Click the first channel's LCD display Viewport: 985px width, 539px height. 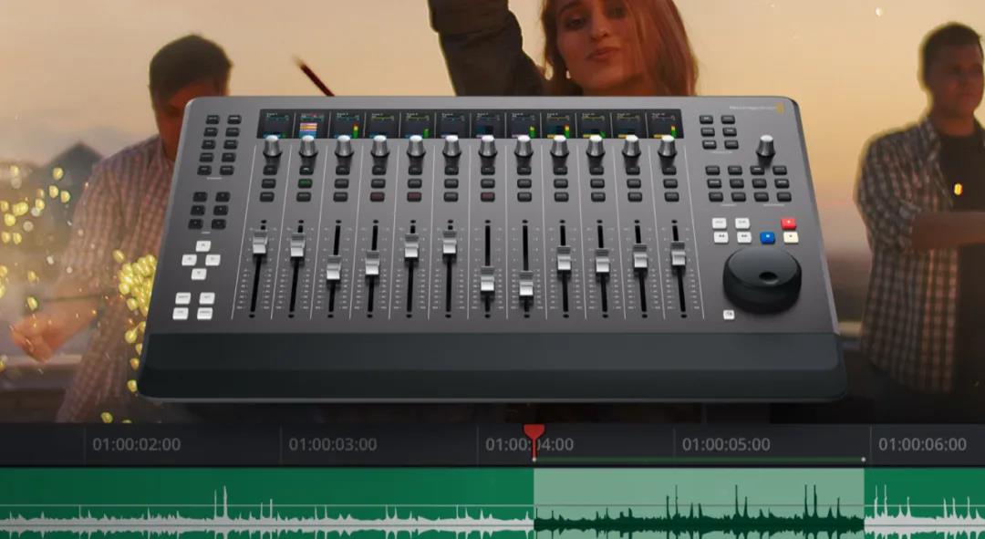pos(275,123)
